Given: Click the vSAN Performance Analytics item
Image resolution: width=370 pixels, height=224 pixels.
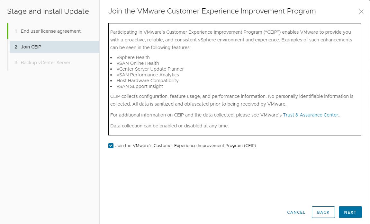Looking at the screenshot, I should [x=148, y=75].
